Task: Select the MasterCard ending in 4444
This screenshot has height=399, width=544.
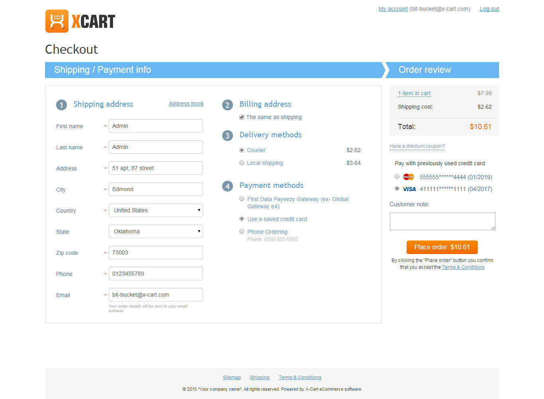Action: point(397,176)
